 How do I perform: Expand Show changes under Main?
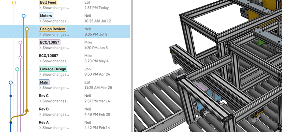click(54, 88)
